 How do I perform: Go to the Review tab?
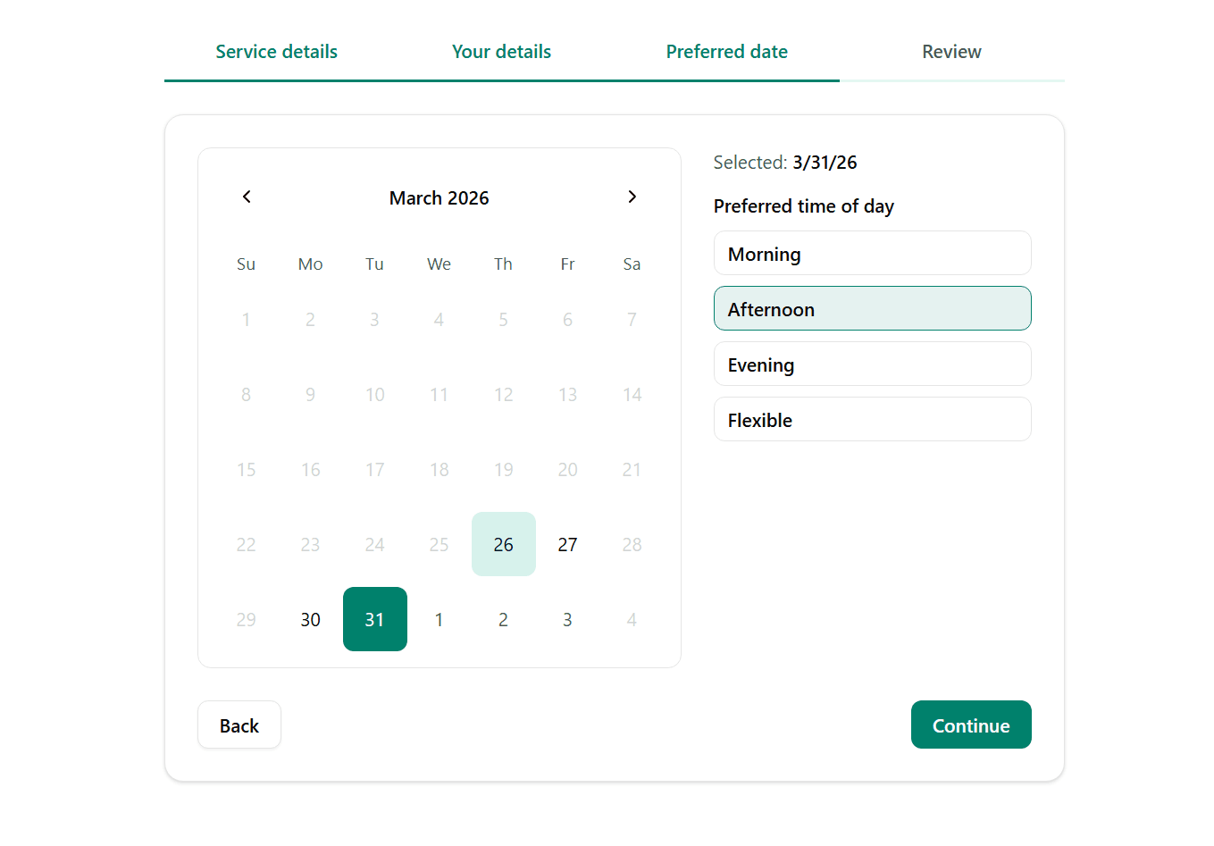[951, 52]
